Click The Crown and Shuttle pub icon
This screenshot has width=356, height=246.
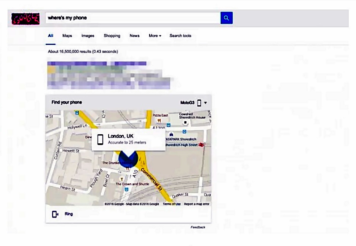click(122, 179)
